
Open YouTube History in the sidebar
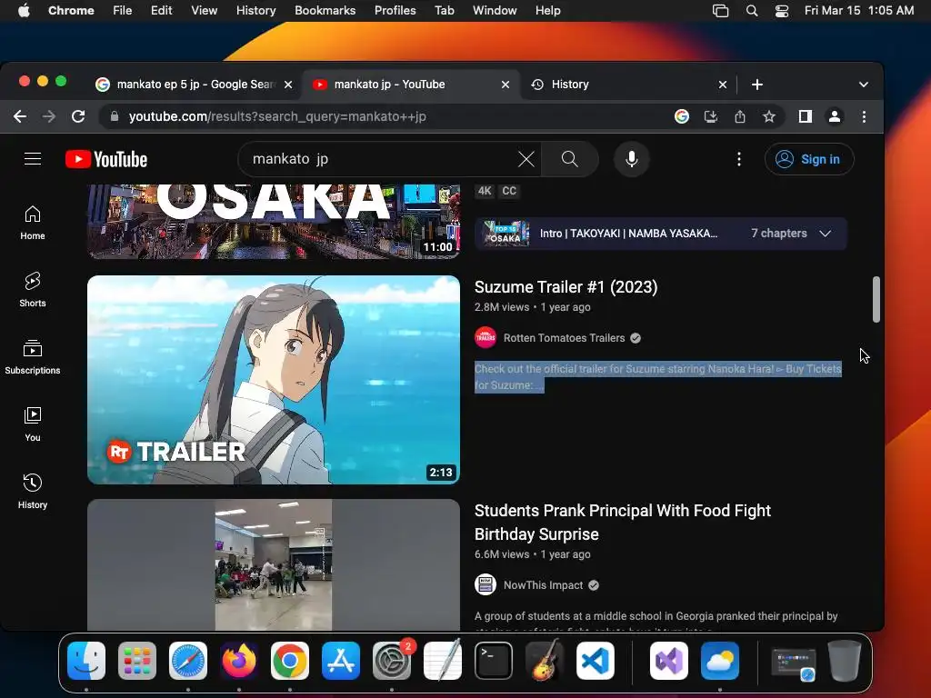pyautogui.click(x=33, y=491)
